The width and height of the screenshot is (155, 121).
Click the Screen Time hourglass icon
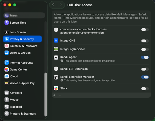(7, 23)
